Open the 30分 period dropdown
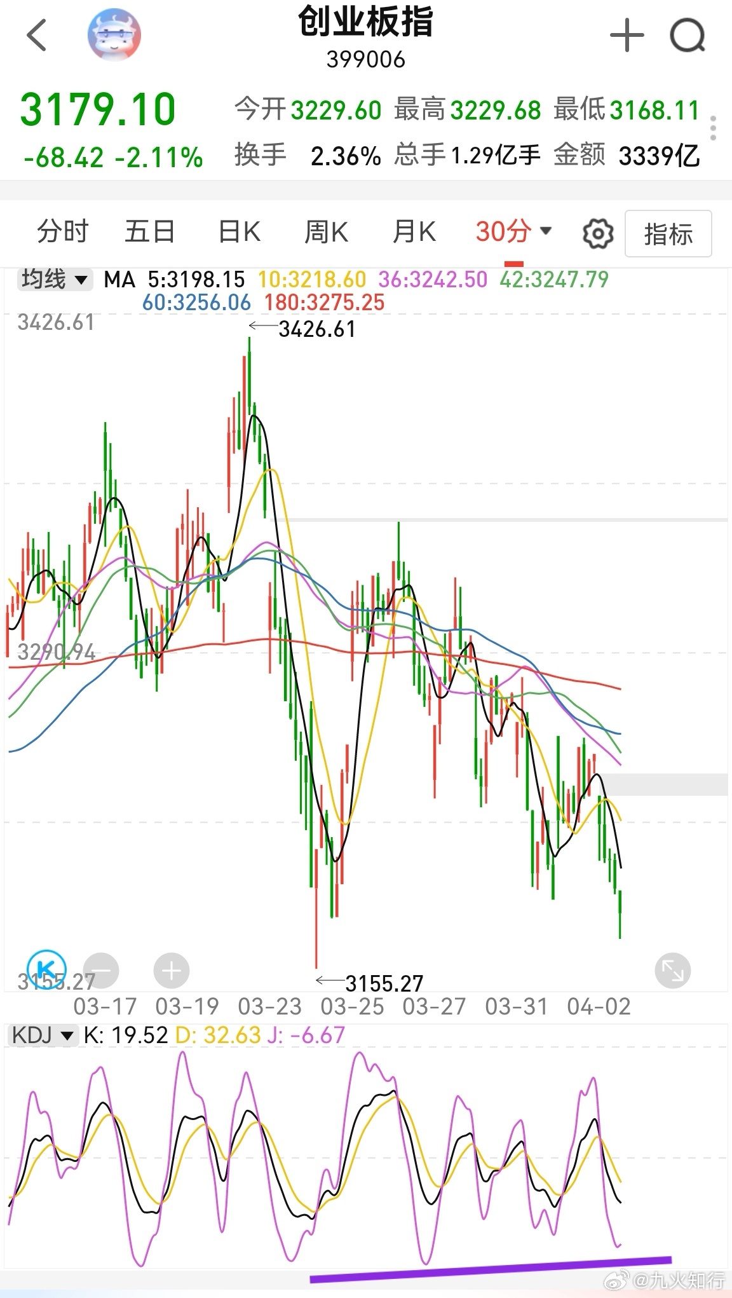Viewport: 732px width, 1298px height. (x=513, y=231)
